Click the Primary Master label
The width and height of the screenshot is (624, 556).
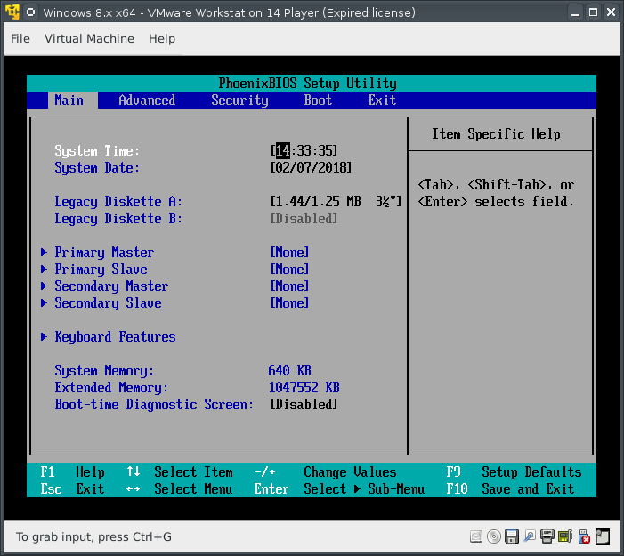click(x=104, y=252)
